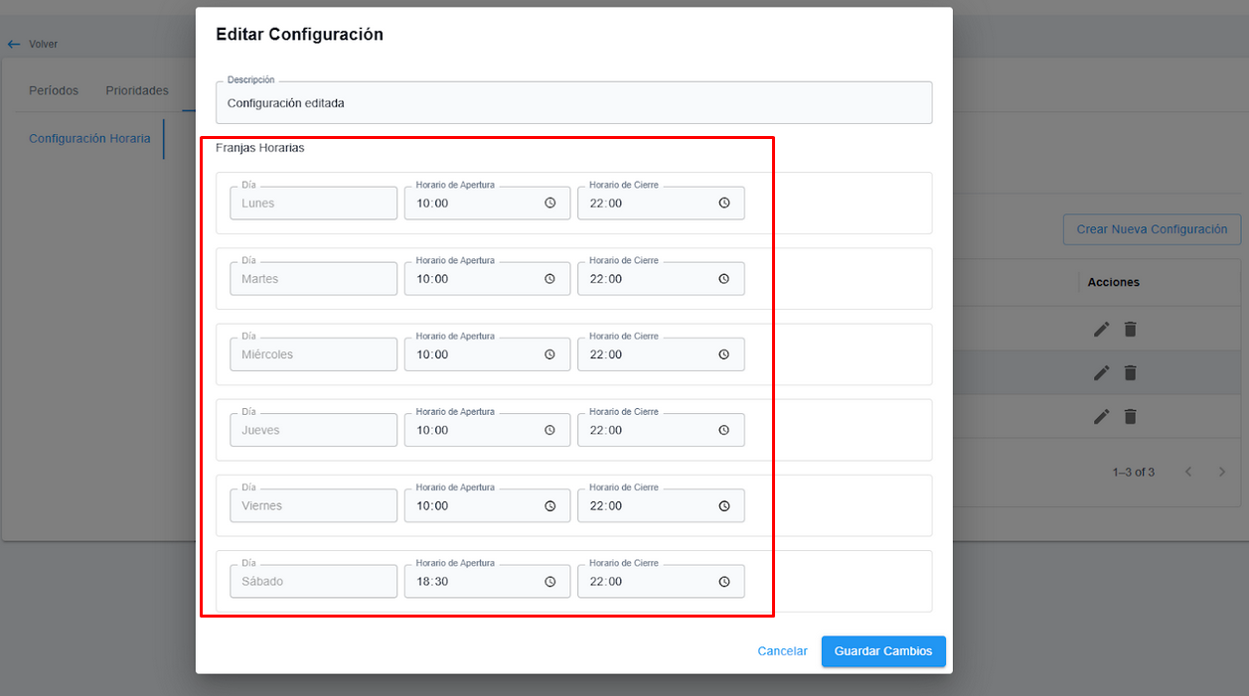Click Viernes Horario de Apertura field
This screenshot has width=1249, height=696.
point(487,505)
